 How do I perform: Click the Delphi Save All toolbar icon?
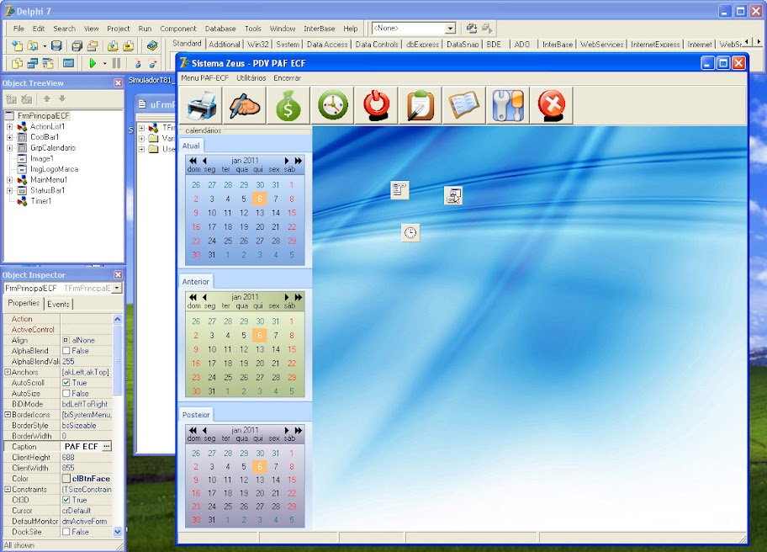(x=77, y=46)
